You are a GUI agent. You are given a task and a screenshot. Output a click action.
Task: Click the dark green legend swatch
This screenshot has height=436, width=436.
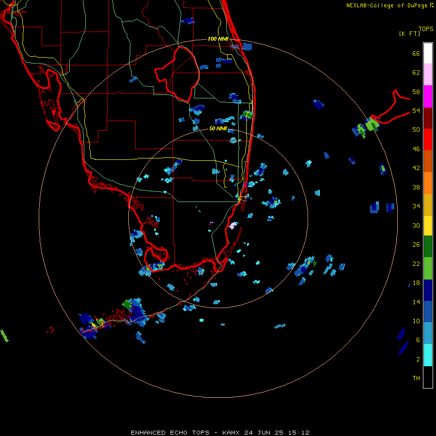pyautogui.click(x=428, y=247)
